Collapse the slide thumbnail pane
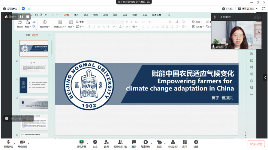Viewport: 268px width, 150px height. (49, 35)
